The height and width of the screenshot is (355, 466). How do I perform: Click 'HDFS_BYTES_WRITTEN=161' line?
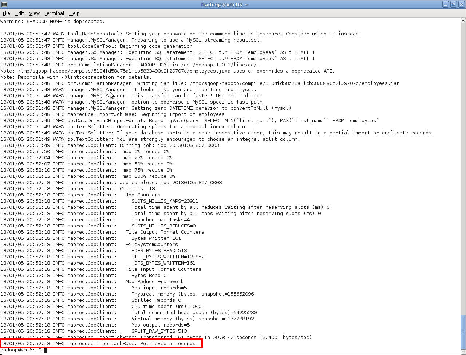click(x=98, y=263)
